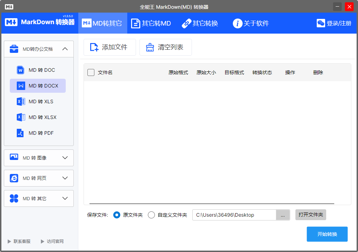
Task: Expand the MD 转 图像 section chevron
Action: (65, 158)
